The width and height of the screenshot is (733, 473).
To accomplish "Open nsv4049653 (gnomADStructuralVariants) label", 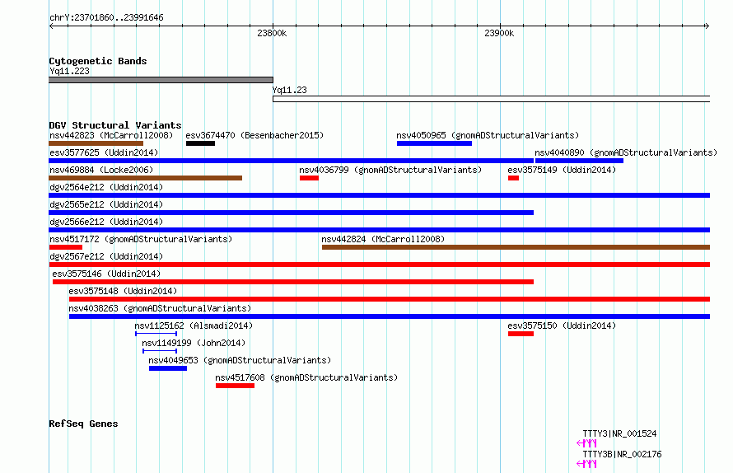I will tap(240, 360).
